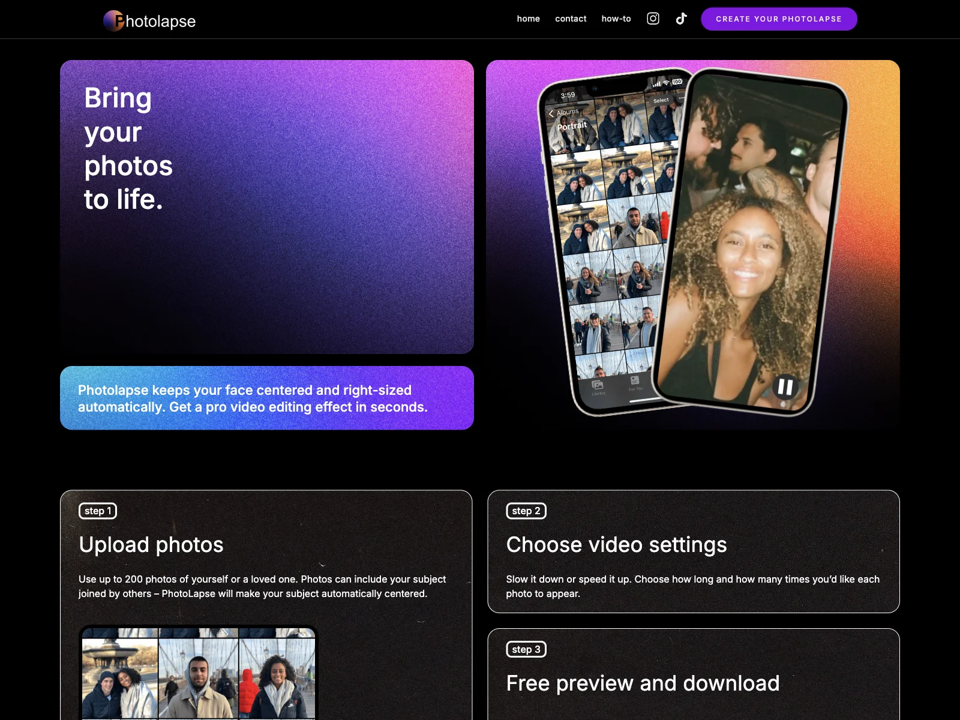Select the Choose video settings heading

(616, 544)
